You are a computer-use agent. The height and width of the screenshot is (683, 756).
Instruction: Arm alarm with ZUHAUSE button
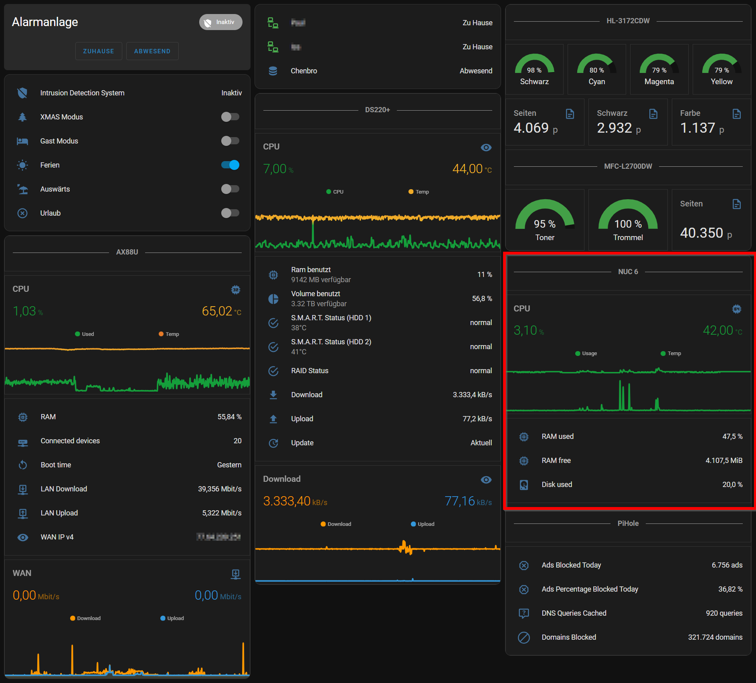99,51
